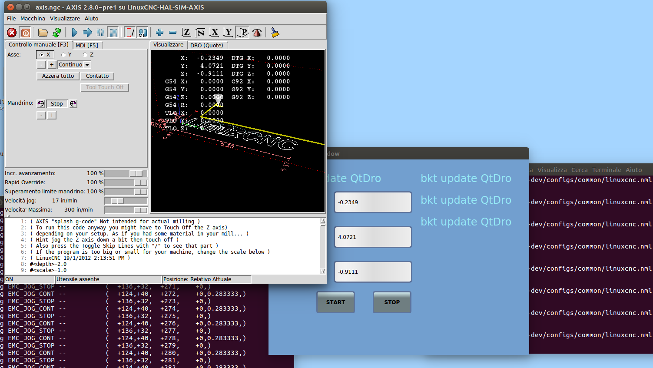Image resolution: width=653 pixels, height=368 pixels.
Task: Switch to perspective view P icon
Action: [x=243, y=33]
